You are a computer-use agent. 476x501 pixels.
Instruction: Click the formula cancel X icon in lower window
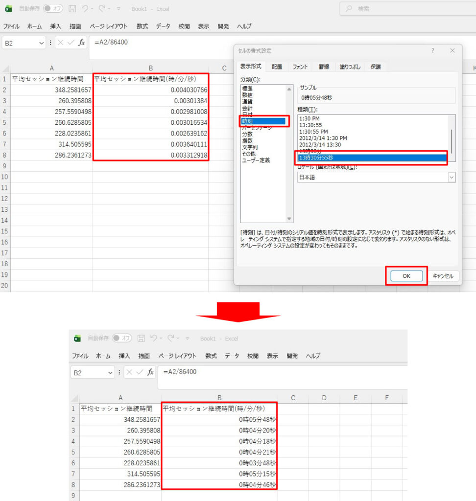[130, 372]
